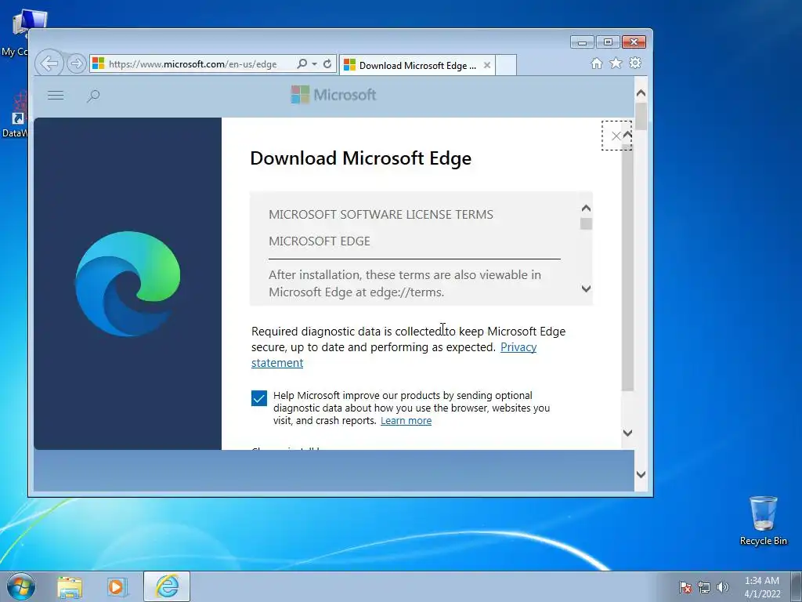This screenshot has width=802, height=602.
Task: Open the browser Home icon
Action: [596, 63]
